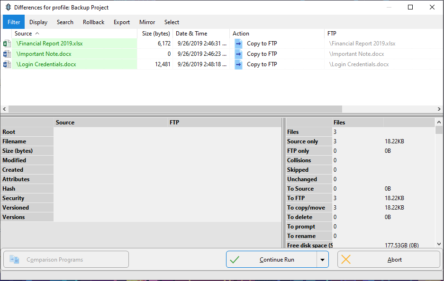Viewport: 444px width, 281px height.
Task: Select source file \Important Note.docx
Action: coord(44,54)
